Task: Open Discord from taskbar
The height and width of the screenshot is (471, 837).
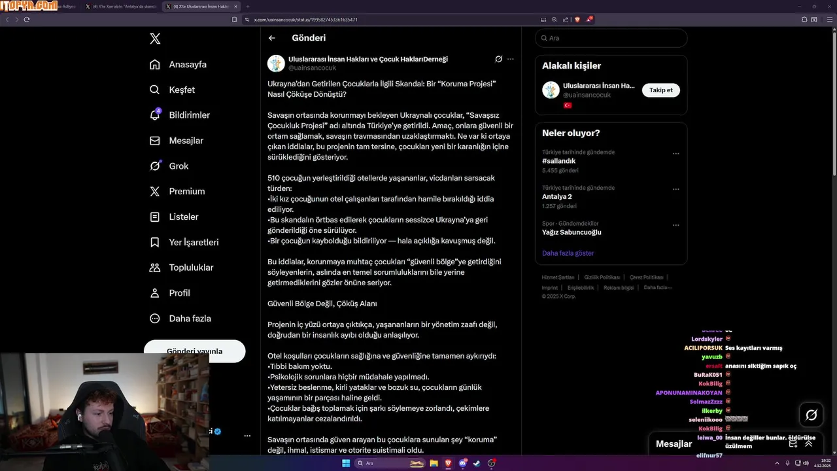Action: click(x=463, y=463)
